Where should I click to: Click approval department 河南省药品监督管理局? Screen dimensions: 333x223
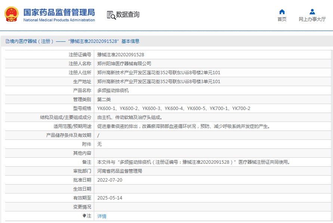coord(120,171)
